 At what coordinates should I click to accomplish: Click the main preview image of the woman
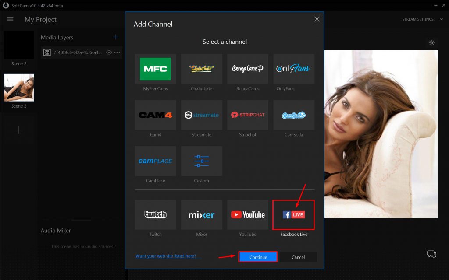point(381,134)
